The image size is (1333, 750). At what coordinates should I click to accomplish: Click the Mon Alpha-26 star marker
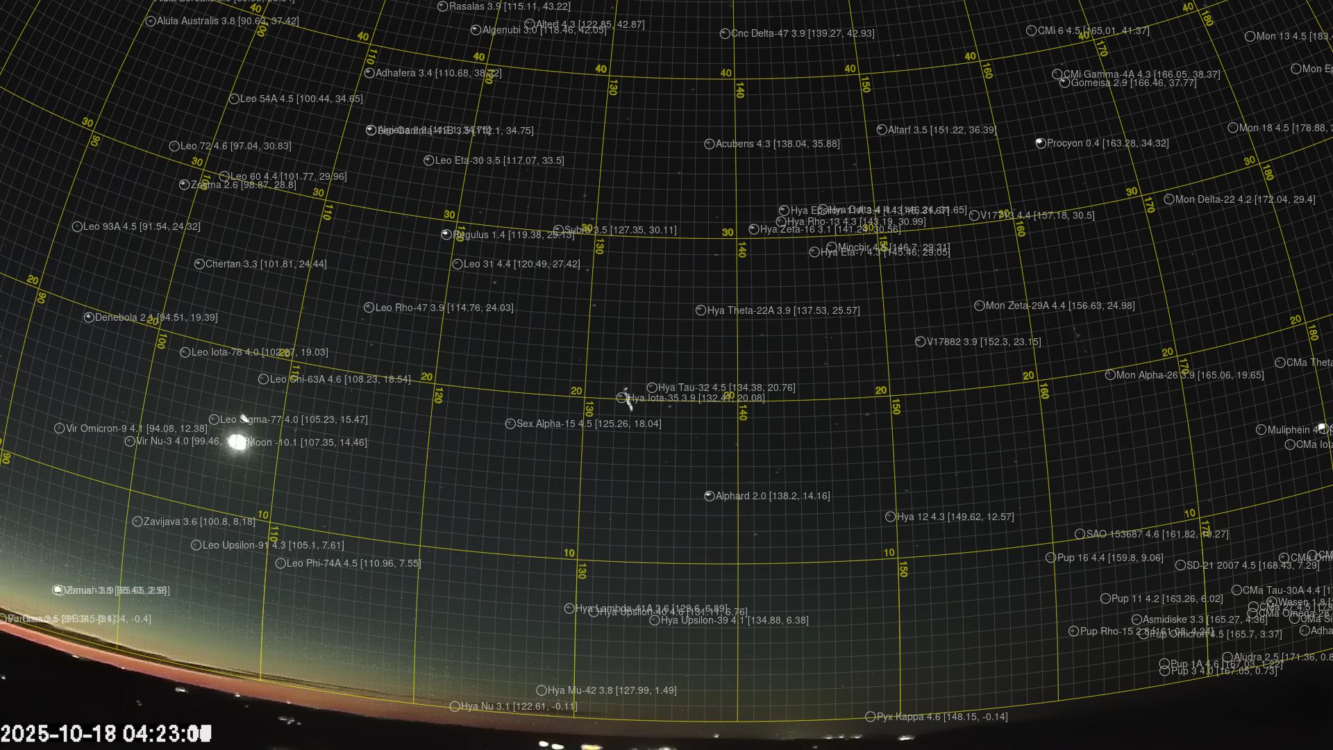(x=1110, y=375)
